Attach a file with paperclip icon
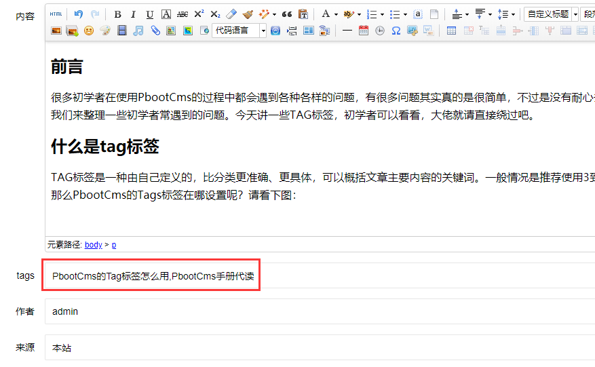This screenshot has width=595, height=367. pyautogui.click(x=155, y=31)
